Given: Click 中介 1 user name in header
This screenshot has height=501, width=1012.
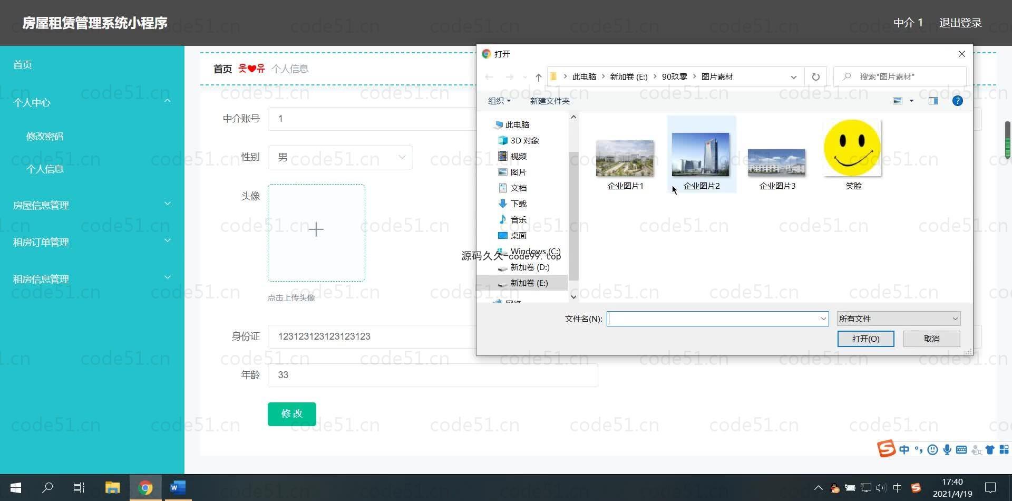Looking at the screenshot, I should tap(908, 23).
